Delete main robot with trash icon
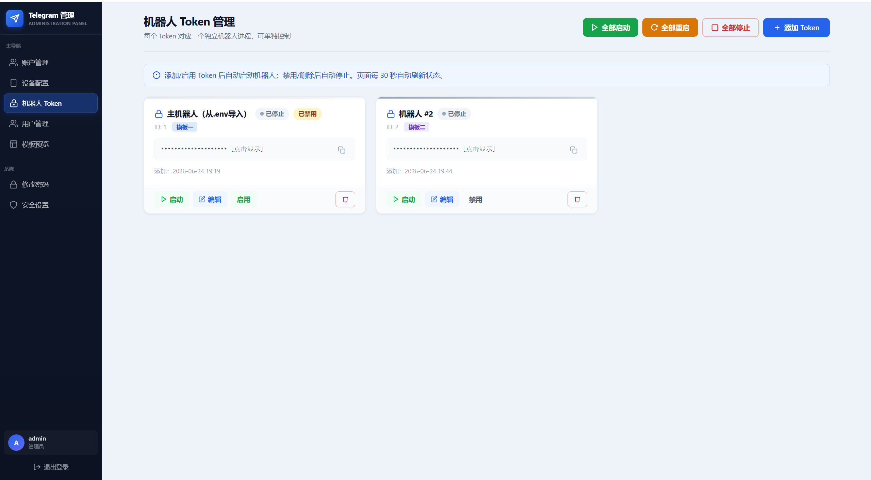 click(x=345, y=200)
